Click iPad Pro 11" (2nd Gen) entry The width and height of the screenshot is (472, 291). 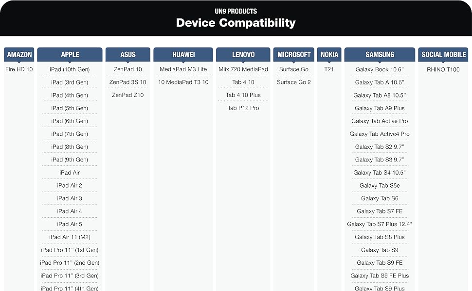pos(70,263)
